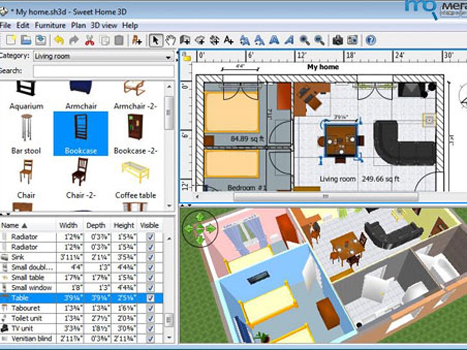Hide the Tabouret item
Screen dimensions: 467x350
[x=150, y=308]
